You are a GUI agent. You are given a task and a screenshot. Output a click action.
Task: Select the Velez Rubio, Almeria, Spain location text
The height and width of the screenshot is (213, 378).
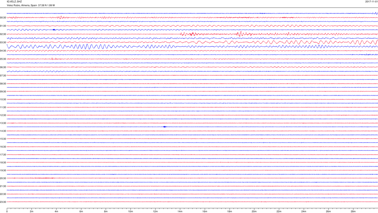(x=22, y=5)
